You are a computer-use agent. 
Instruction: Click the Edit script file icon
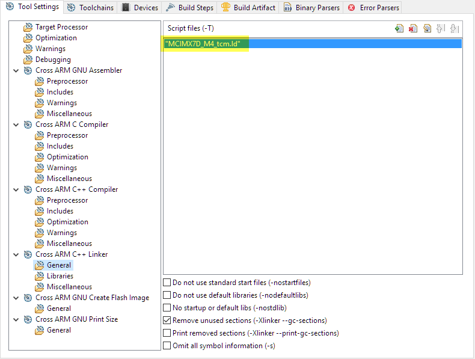point(427,28)
